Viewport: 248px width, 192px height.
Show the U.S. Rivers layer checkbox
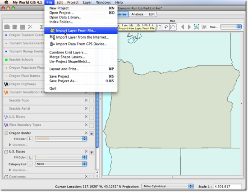point(92,117)
